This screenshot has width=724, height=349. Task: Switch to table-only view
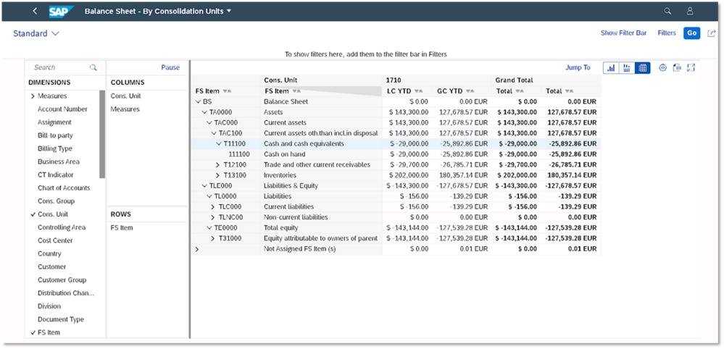click(x=642, y=68)
